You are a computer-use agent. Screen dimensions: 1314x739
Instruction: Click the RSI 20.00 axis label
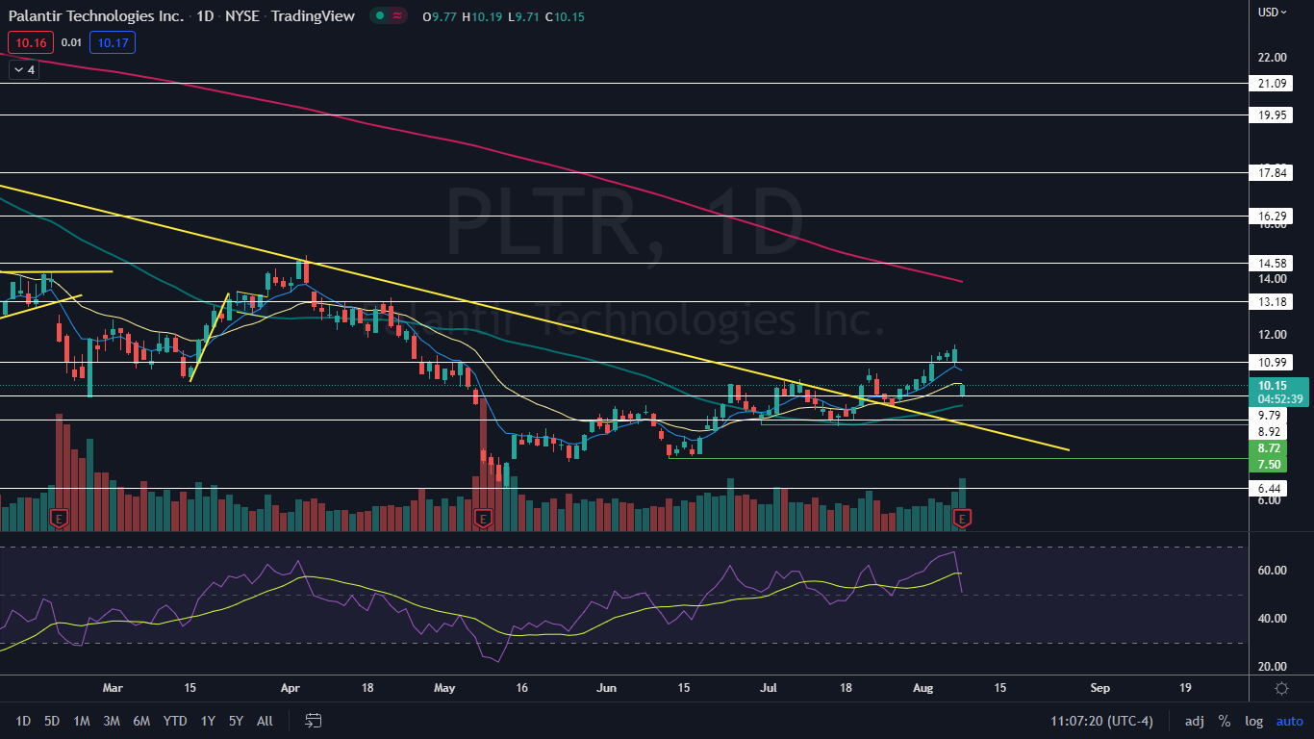tap(1272, 667)
